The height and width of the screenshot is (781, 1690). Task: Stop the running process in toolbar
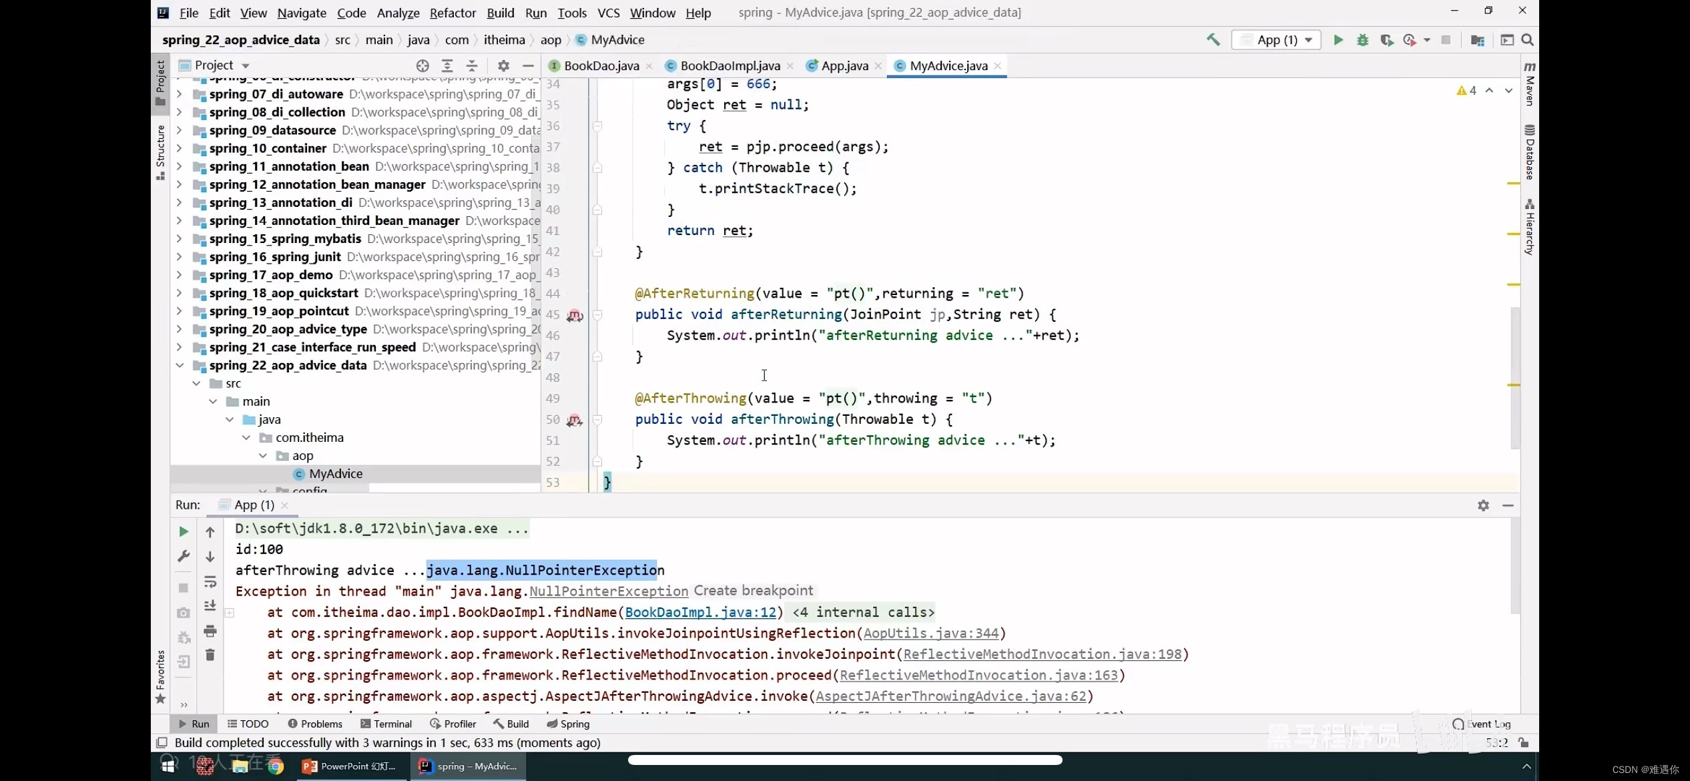pyautogui.click(x=1446, y=40)
